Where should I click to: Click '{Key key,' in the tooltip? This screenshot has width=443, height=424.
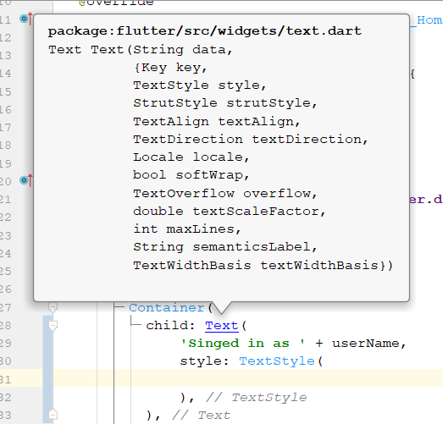(x=170, y=68)
